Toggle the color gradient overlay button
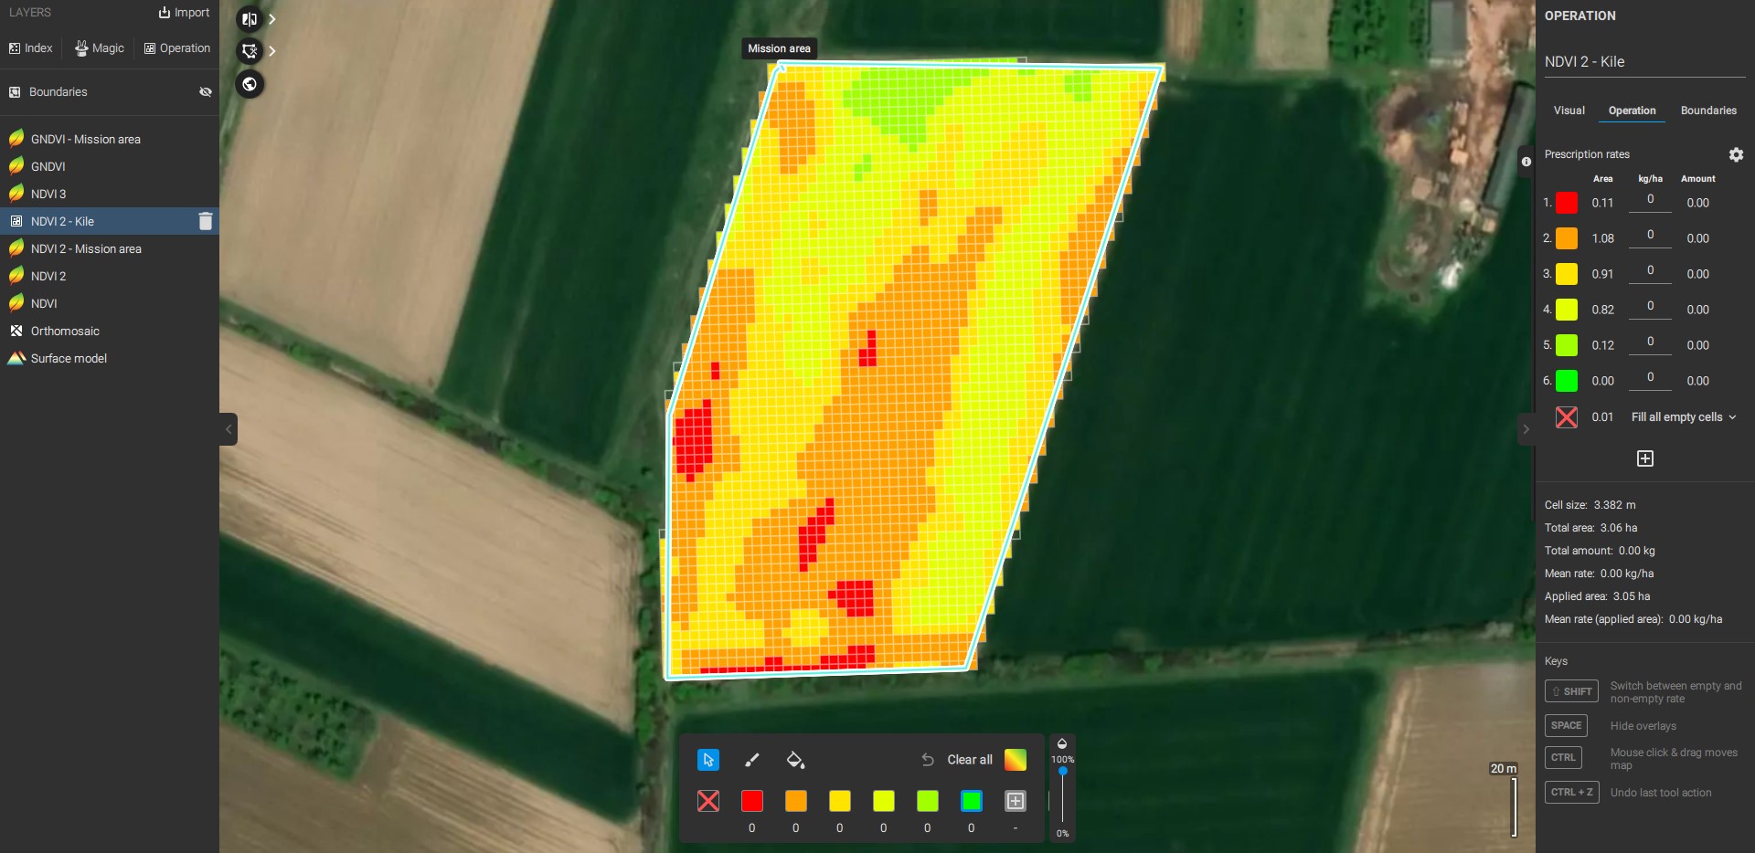This screenshot has height=853, width=1755. tap(1015, 760)
